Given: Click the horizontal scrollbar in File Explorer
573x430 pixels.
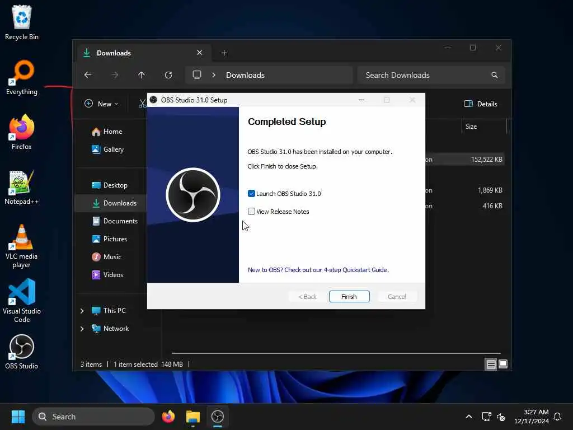Looking at the screenshot, I should [336, 353].
